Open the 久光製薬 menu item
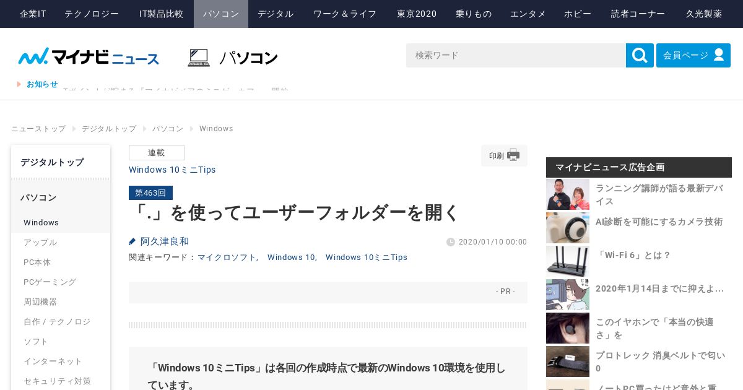743x390 pixels. [x=704, y=14]
